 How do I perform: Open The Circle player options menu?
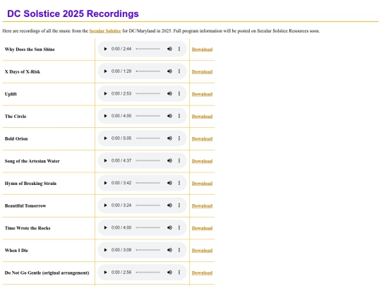coord(179,116)
